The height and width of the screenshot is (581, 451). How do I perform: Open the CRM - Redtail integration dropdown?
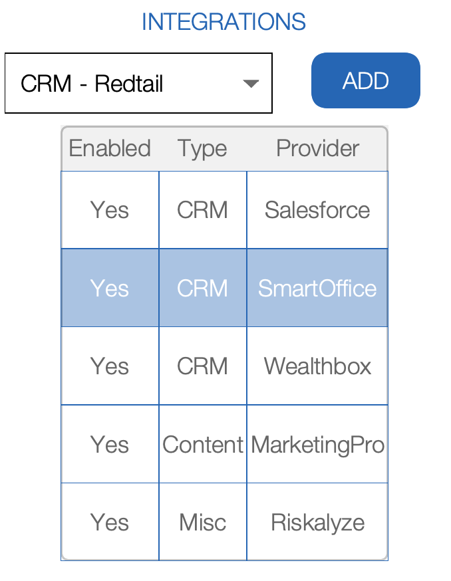tap(138, 84)
